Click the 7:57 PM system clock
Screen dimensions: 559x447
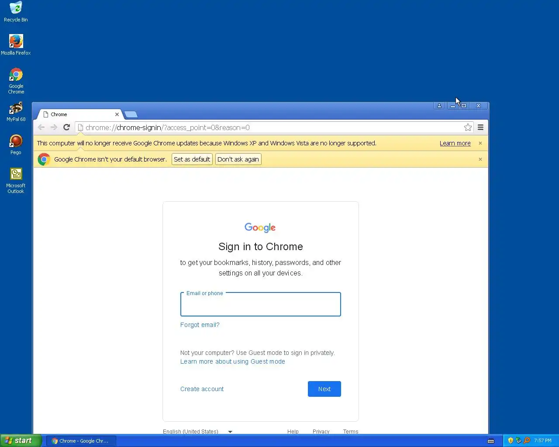[543, 440]
